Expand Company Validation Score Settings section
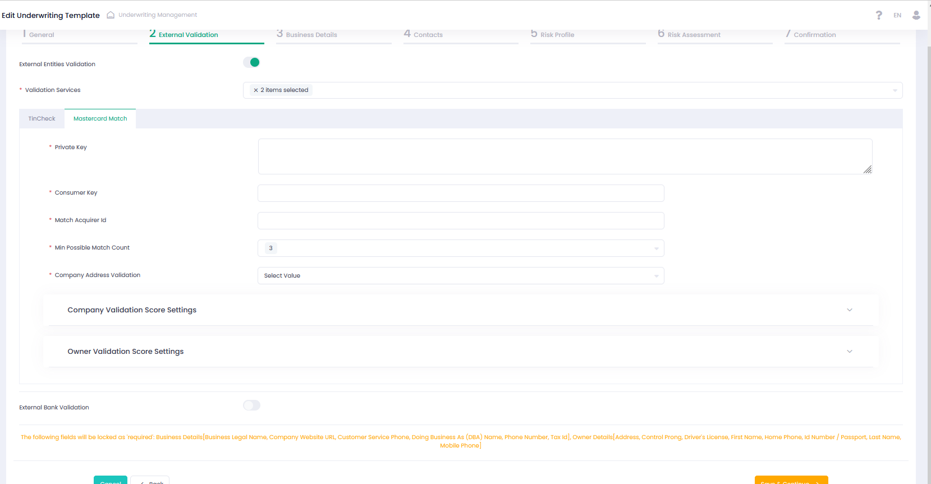Screen dimensions: 931x484 (461, 310)
